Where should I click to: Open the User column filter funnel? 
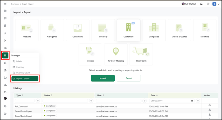[x=144, y=101]
